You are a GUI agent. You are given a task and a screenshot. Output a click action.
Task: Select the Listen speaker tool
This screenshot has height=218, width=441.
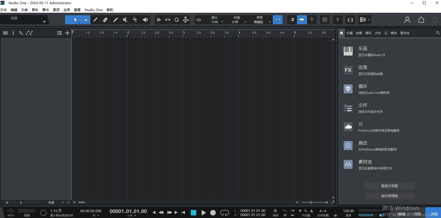click(145, 20)
